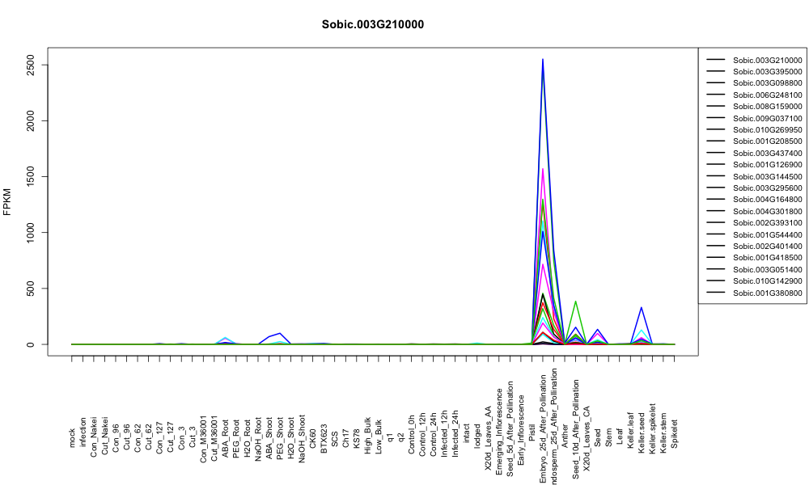Click the Seed_10d_After_Pollination axis label
This screenshot has width=809, height=485.
click(576, 429)
